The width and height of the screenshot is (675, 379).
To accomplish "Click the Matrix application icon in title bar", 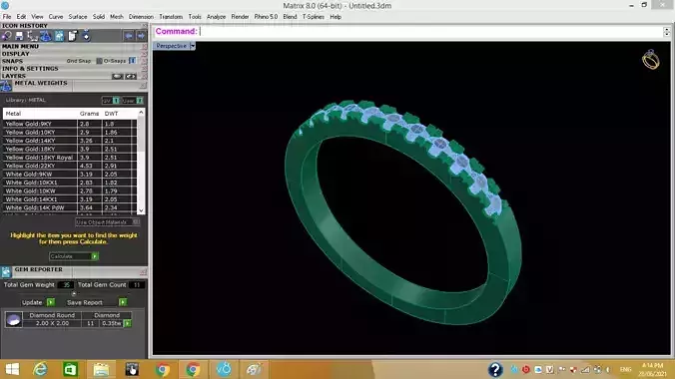I will click(x=5, y=5).
